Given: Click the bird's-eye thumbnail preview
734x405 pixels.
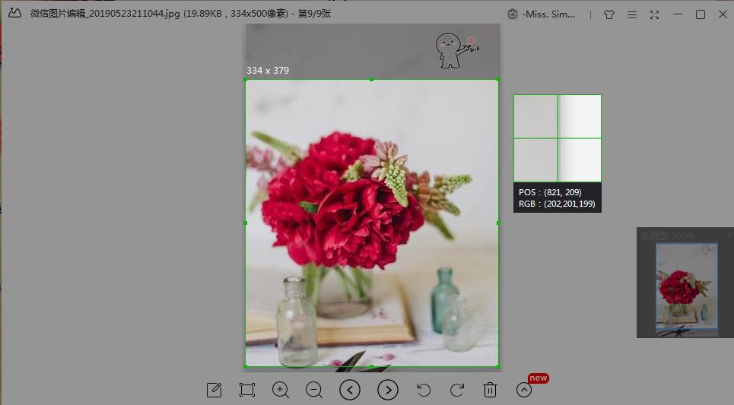Looking at the screenshot, I should [x=687, y=286].
